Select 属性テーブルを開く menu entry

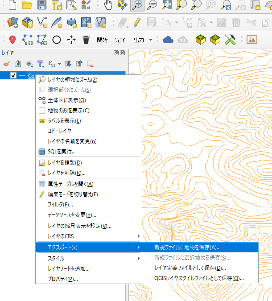click(70, 184)
